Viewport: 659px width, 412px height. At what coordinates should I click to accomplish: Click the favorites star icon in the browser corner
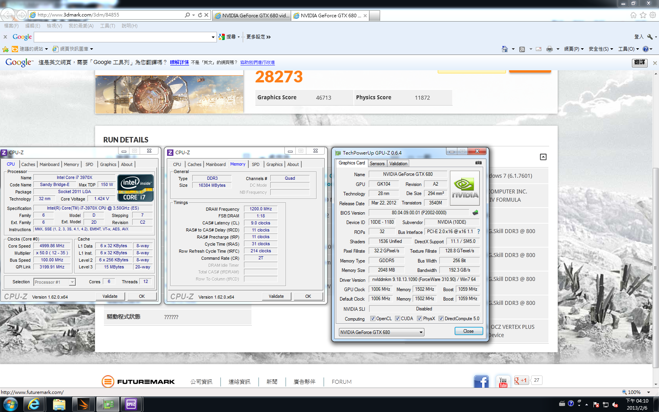[x=643, y=15]
